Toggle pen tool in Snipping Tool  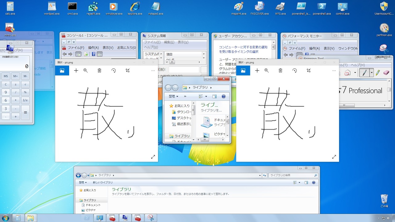[364, 73]
